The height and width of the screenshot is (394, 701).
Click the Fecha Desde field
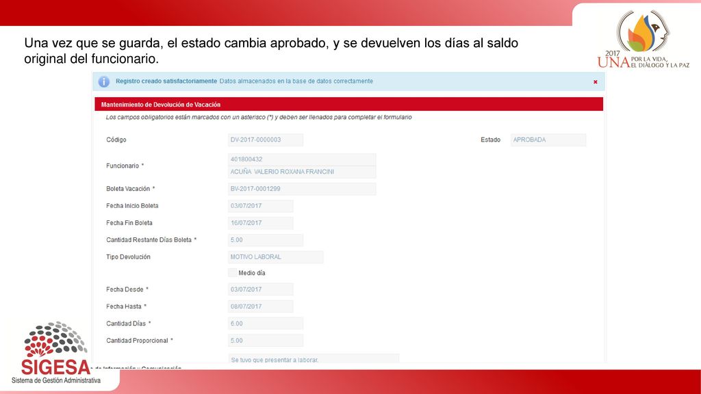[x=261, y=289]
